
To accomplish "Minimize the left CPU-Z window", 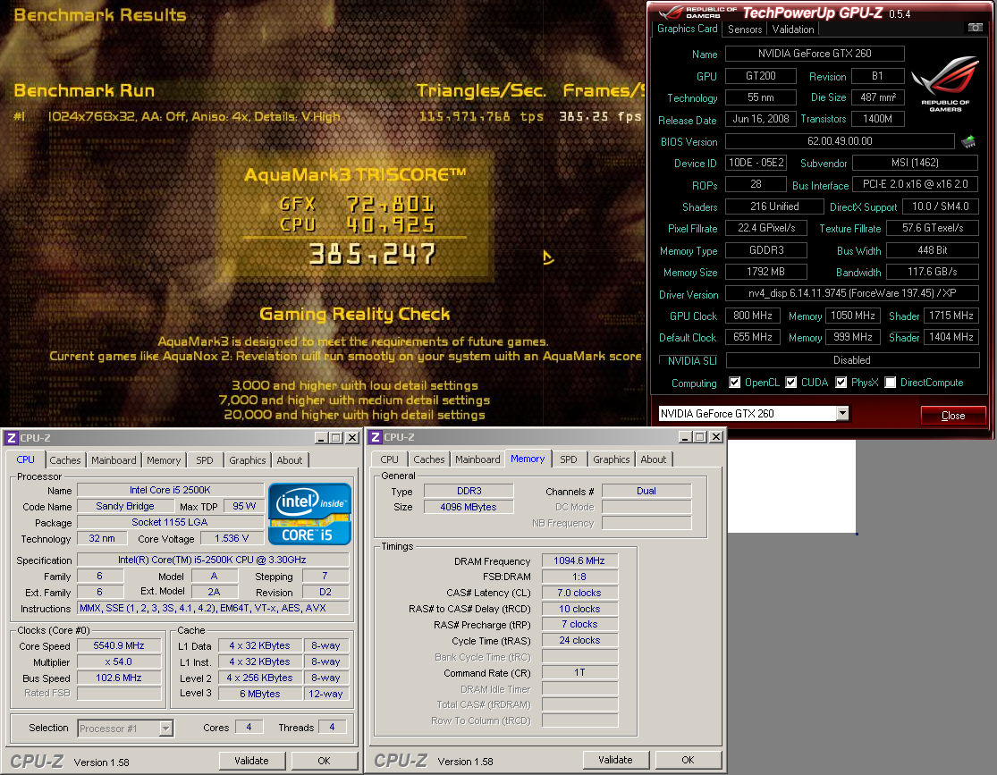I will [x=321, y=438].
